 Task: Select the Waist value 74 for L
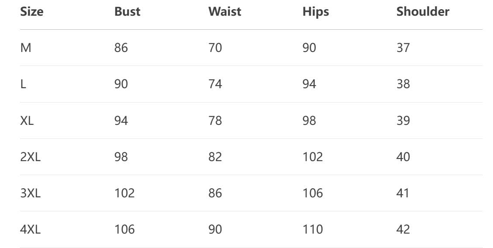pyautogui.click(x=215, y=84)
